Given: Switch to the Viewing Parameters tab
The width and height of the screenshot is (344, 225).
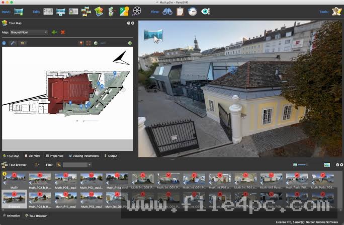Looking at the screenshot, I should [83, 156].
